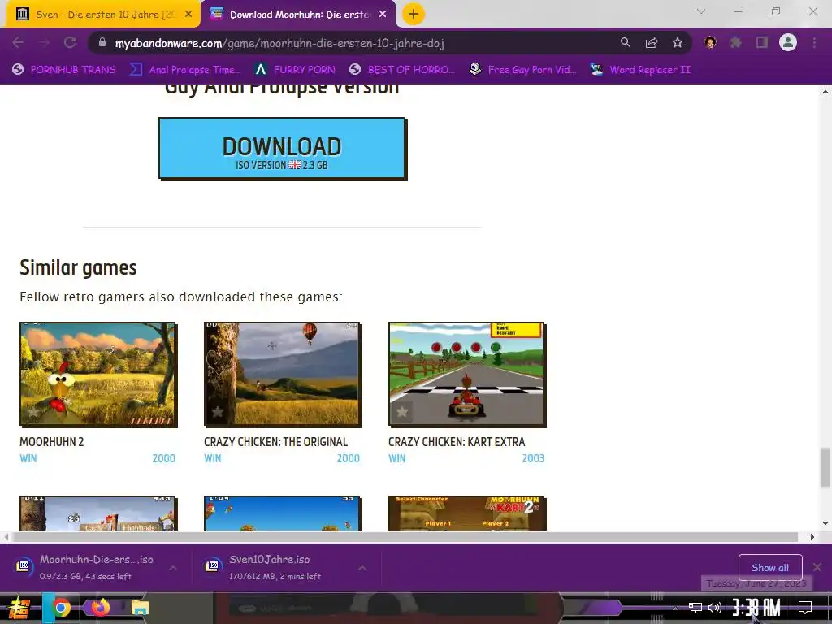Bookmark this page with the star icon

coord(678,42)
